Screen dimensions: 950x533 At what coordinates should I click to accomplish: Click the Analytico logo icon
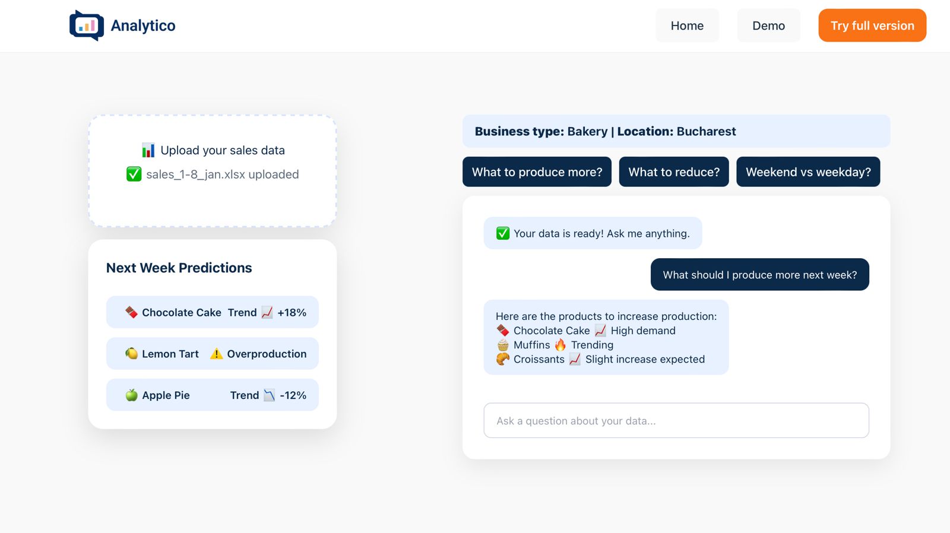tap(87, 26)
